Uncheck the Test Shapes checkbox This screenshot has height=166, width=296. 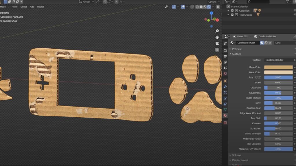232,15
